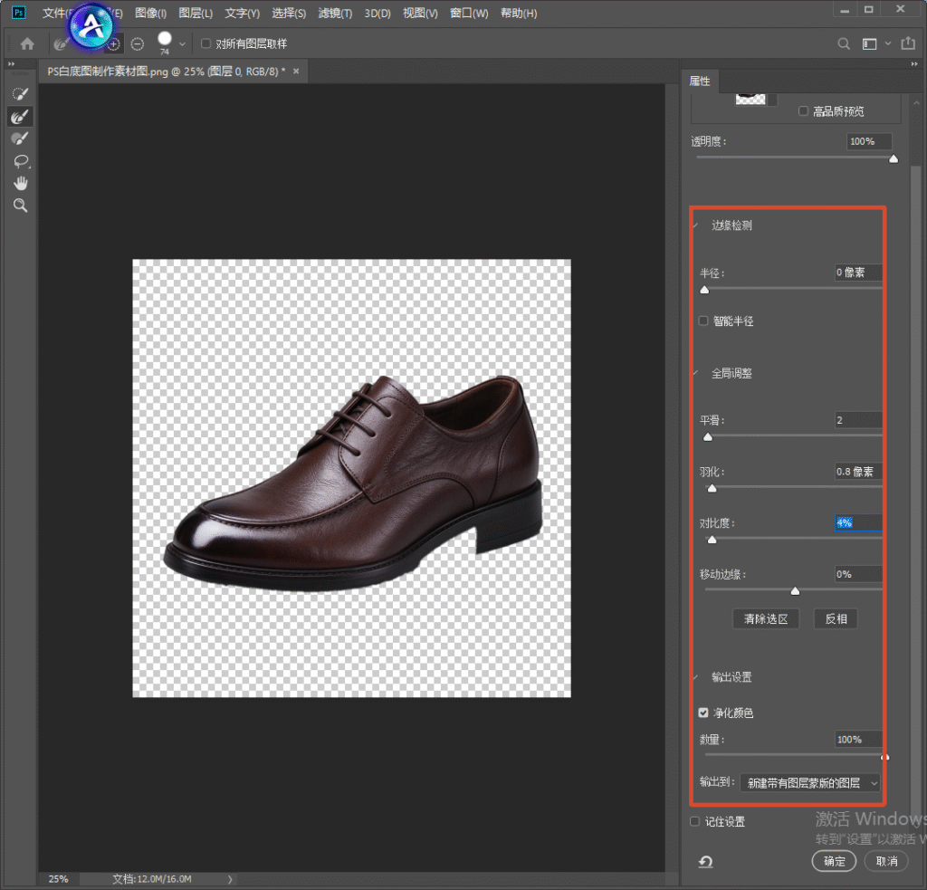The image size is (927, 890).
Task: Confirm with the 确定 button
Action: point(834,861)
